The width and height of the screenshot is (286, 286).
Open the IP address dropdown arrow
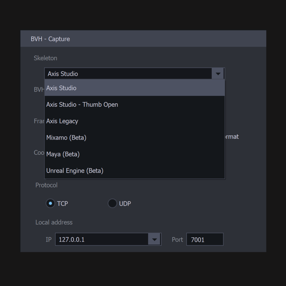[154, 239]
